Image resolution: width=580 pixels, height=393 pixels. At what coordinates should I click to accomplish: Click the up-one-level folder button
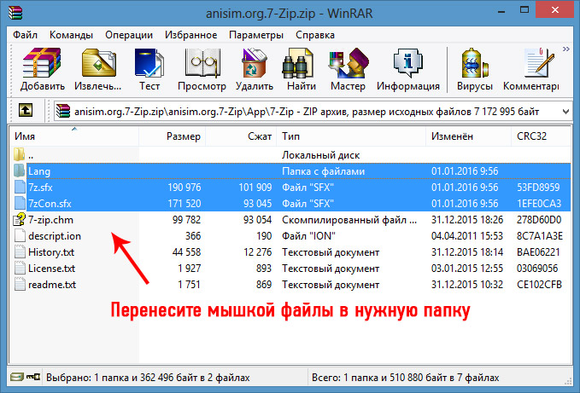pyautogui.click(x=26, y=111)
